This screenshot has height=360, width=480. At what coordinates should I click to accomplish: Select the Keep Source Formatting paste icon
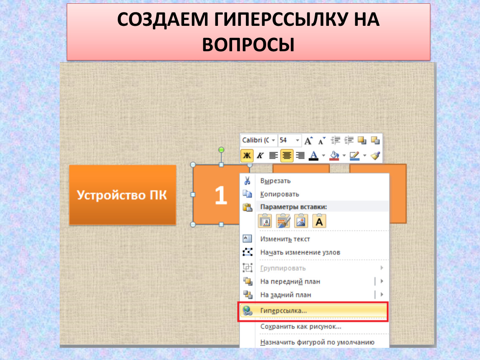pos(283,222)
